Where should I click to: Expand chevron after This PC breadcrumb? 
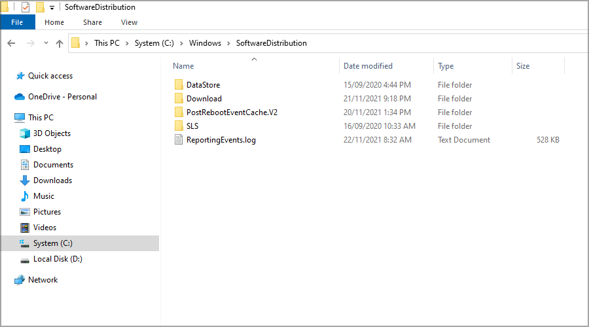coord(127,44)
